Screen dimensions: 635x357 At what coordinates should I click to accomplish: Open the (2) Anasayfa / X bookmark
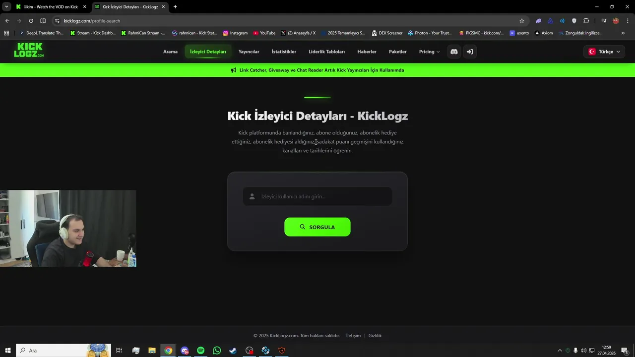click(298, 33)
